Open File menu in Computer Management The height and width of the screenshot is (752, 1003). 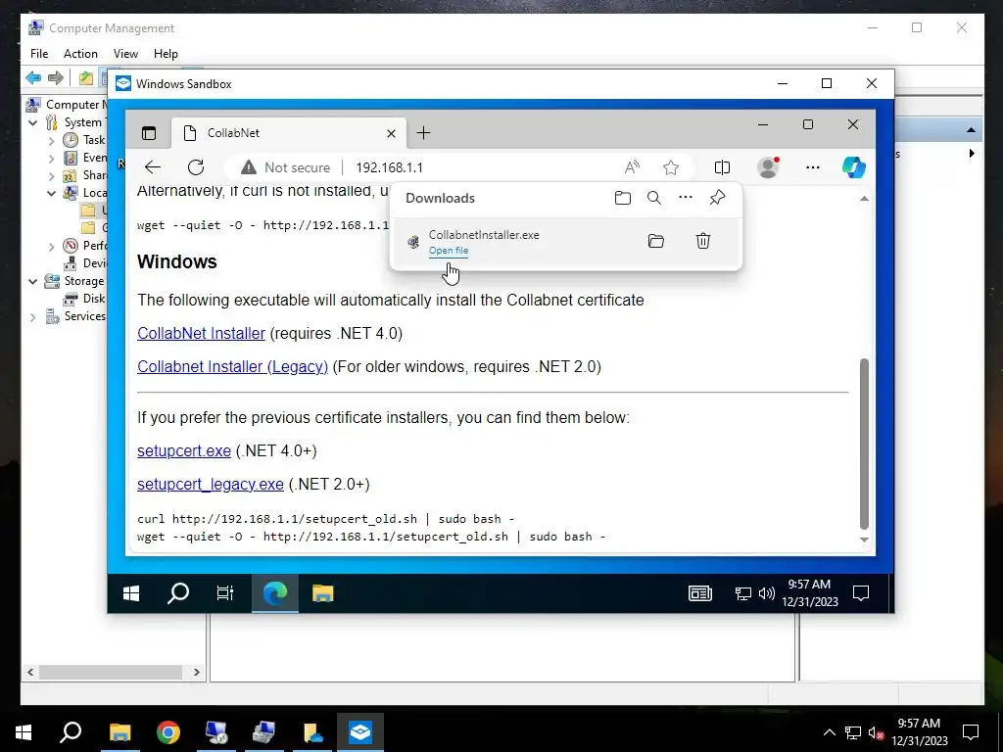point(39,54)
